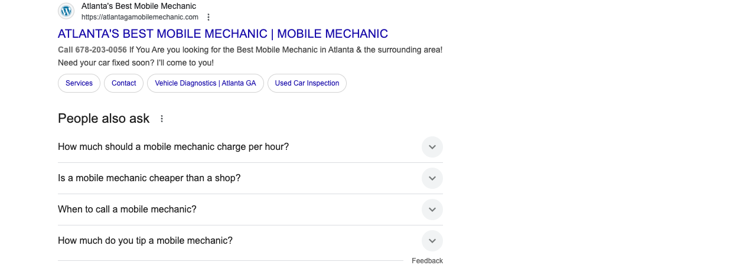
Task: Click the question How much do you tip a mobile mechanic
Action: click(145, 241)
